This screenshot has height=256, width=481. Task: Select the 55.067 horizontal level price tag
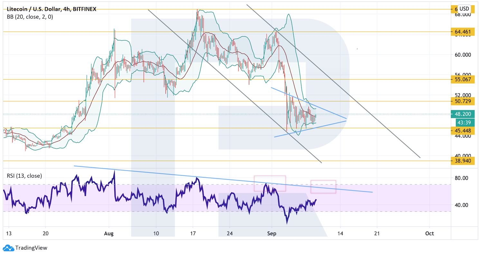pyautogui.click(x=463, y=79)
